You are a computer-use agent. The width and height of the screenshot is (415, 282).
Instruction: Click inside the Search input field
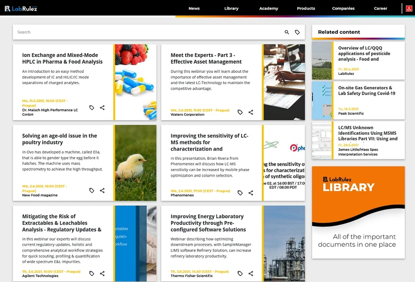[145, 32]
